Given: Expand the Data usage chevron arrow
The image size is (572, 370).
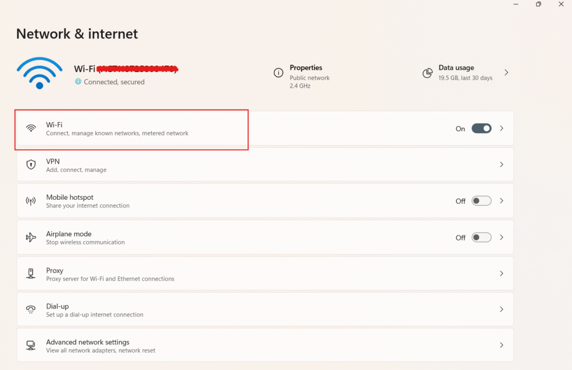Looking at the screenshot, I should tap(506, 73).
